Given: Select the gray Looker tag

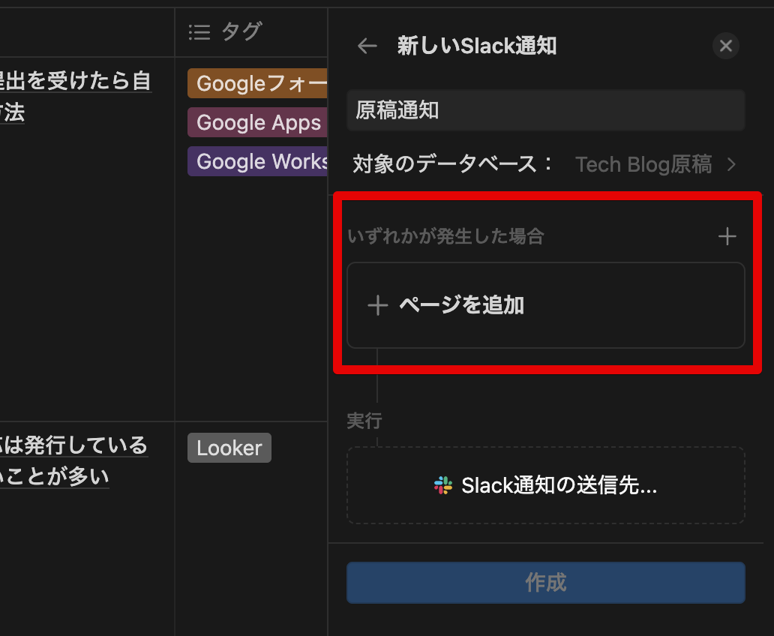Looking at the screenshot, I should click(x=229, y=448).
